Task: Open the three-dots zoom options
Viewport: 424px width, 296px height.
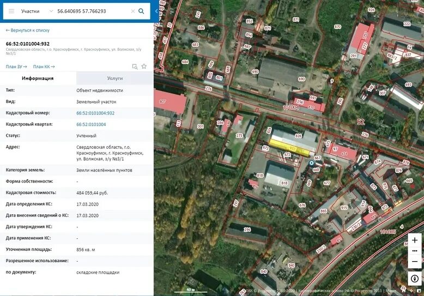Action: point(415,251)
